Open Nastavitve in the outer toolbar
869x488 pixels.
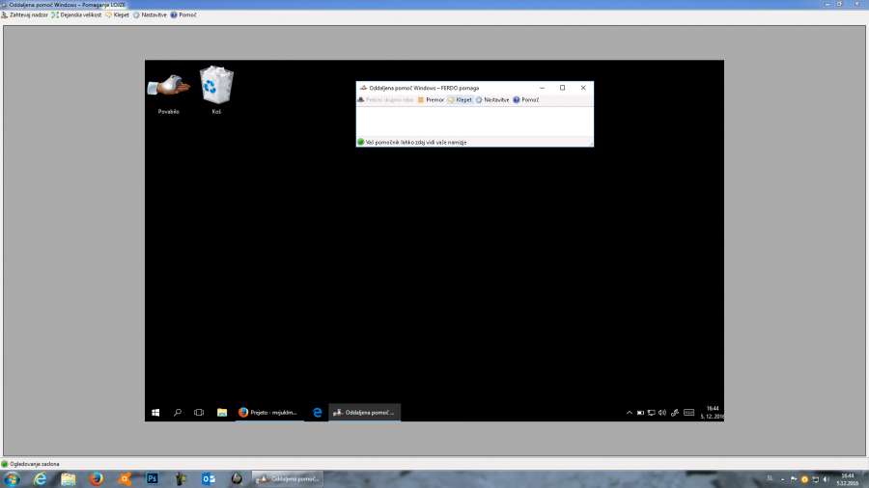(150, 15)
